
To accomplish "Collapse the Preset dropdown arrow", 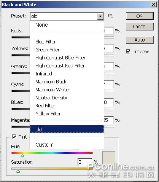I will 100,16.
